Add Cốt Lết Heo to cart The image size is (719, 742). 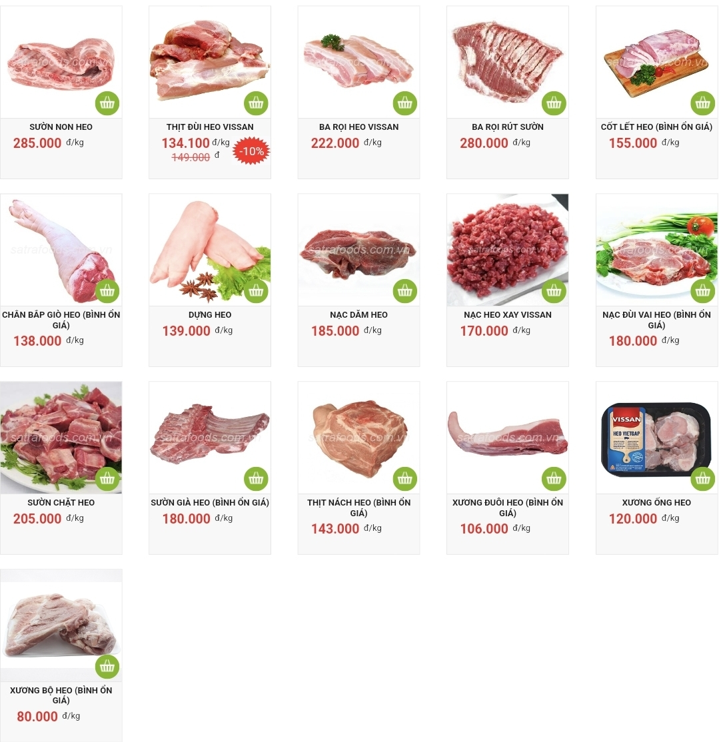pos(703,103)
